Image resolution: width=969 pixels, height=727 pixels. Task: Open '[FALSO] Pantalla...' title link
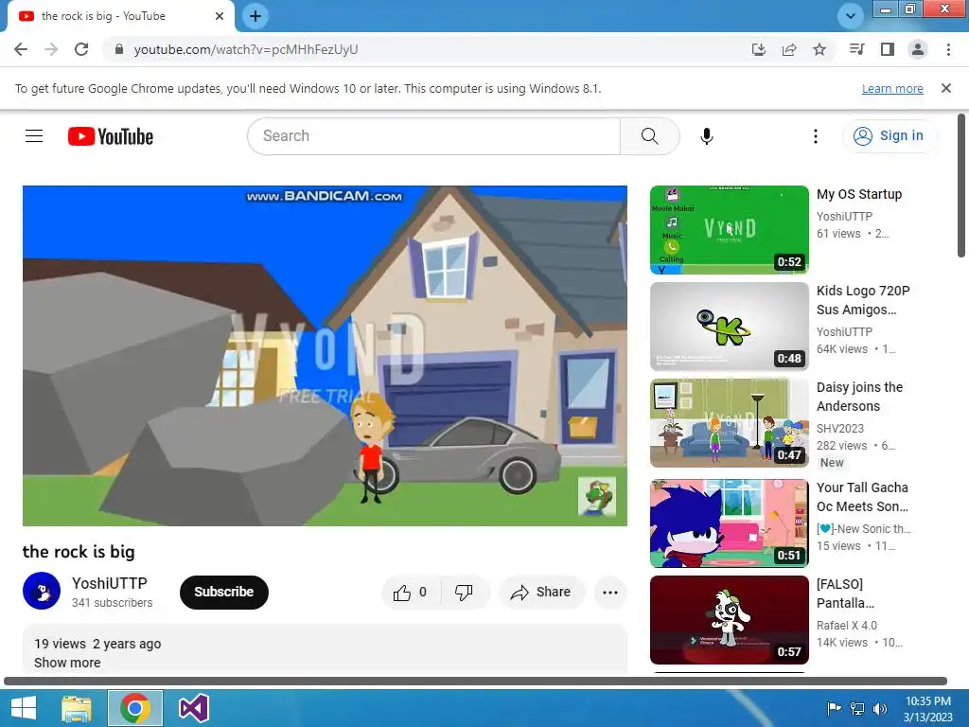pos(845,593)
